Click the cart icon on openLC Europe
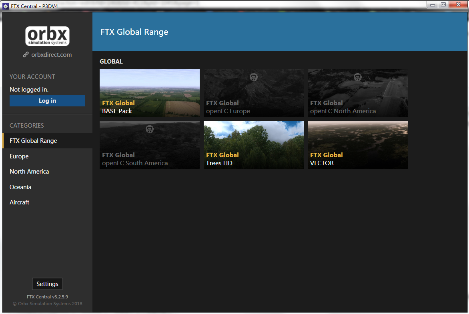Screen dimensions: 469x314 click(254, 77)
